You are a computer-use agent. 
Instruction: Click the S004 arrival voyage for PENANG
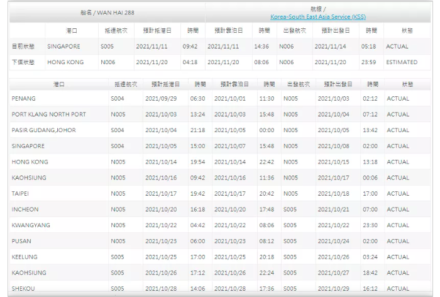coord(118,99)
